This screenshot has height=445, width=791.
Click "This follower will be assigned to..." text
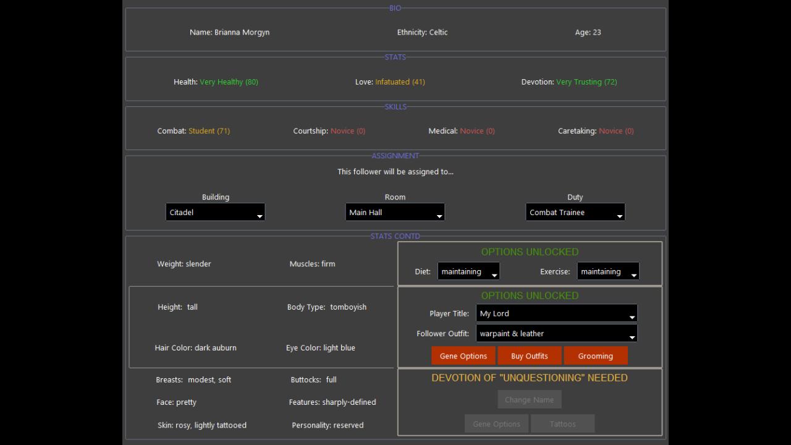point(395,172)
